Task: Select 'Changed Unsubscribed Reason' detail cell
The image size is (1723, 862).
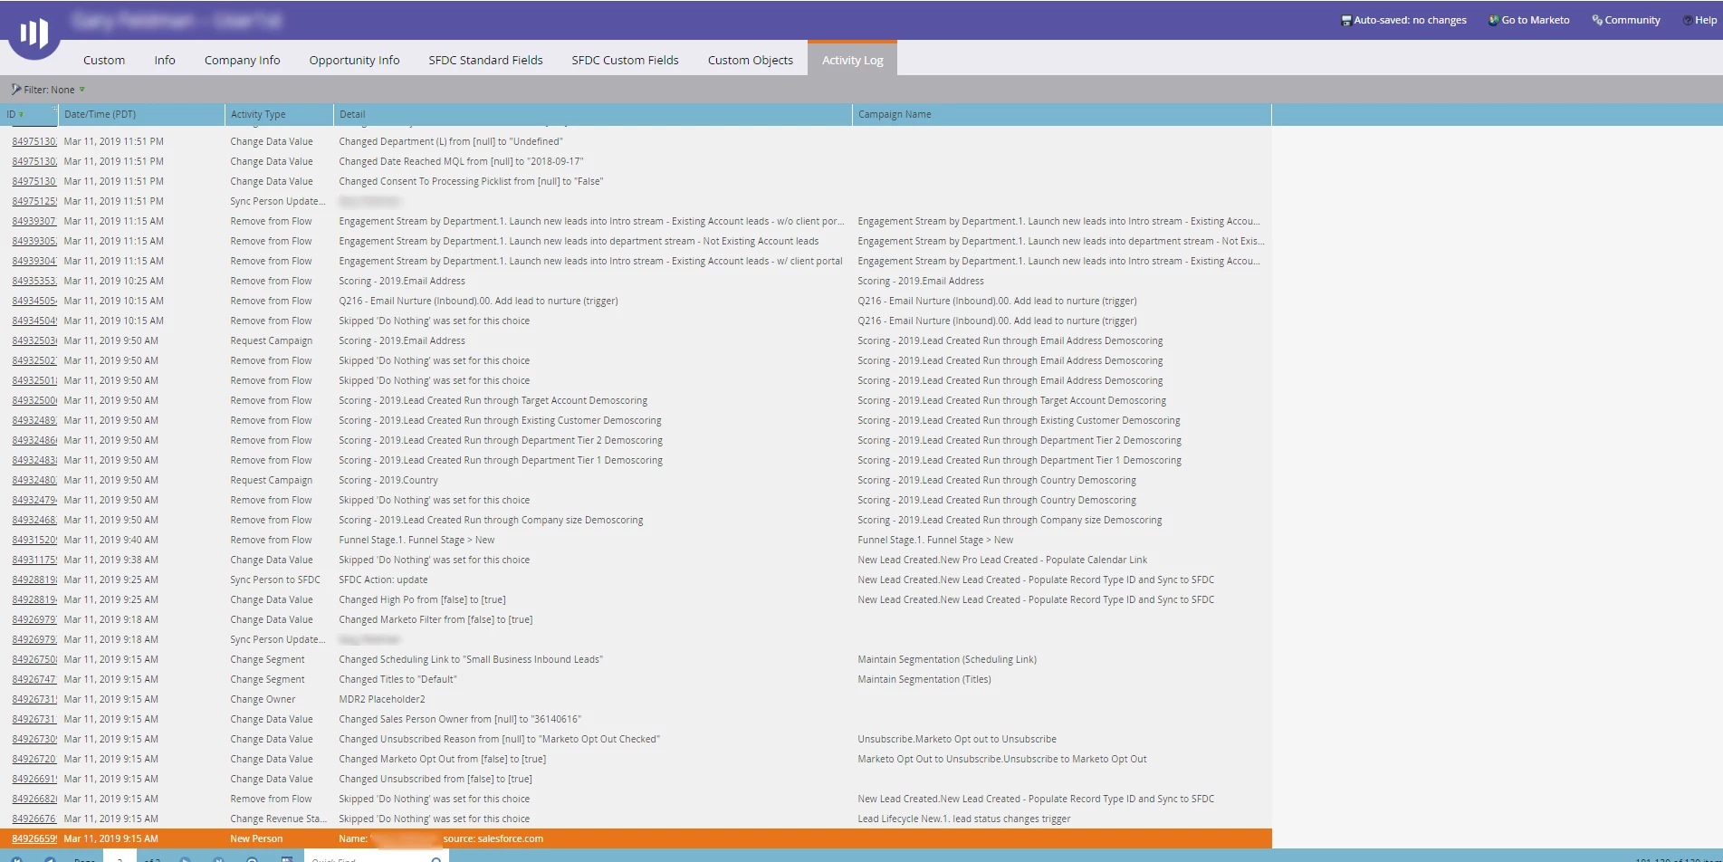Action: pos(499,739)
